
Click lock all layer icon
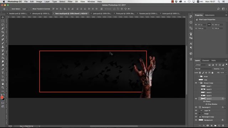click(x=212, y=73)
